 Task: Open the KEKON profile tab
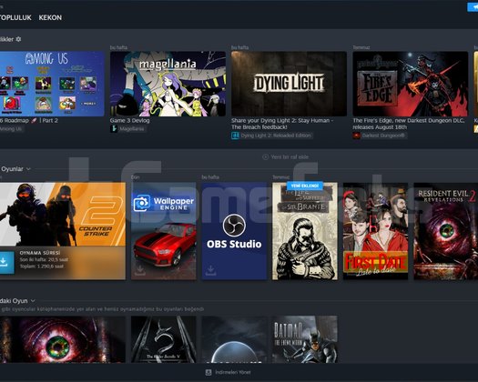click(x=50, y=17)
